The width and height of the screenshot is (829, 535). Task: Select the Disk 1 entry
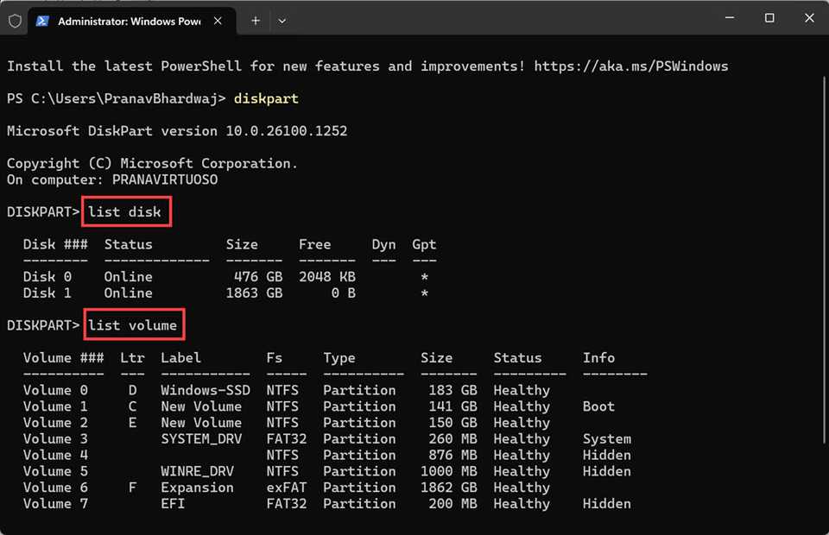(47, 293)
